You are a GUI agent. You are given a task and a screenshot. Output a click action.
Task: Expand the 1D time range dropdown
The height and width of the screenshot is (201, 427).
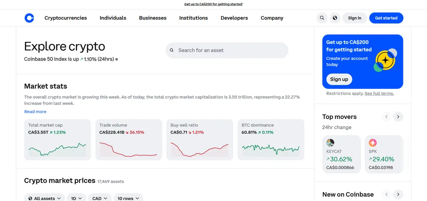pyautogui.click(x=77, y=198)
